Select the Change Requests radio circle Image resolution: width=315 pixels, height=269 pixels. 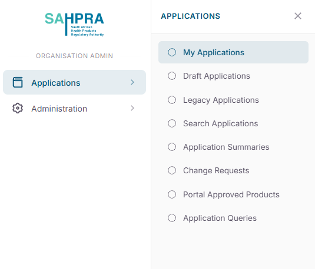pyautogui.click(x=172, y=170)
